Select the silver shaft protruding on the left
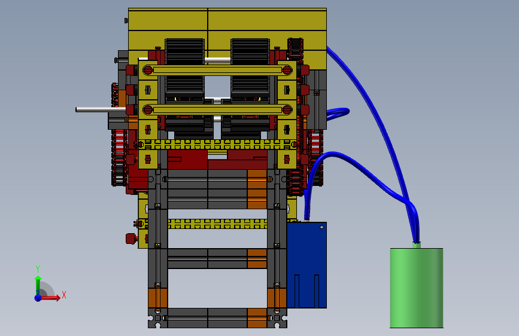 pos(101,109)
